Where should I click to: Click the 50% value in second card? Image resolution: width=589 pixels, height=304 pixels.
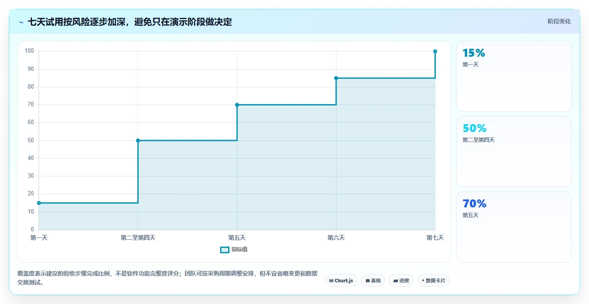(x=474, y=129)
